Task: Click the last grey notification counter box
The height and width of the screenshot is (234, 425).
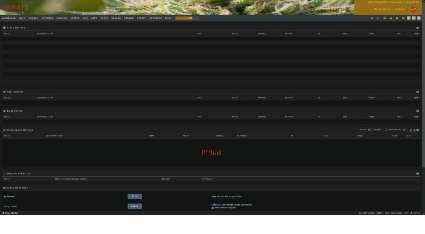Action: 419,18
